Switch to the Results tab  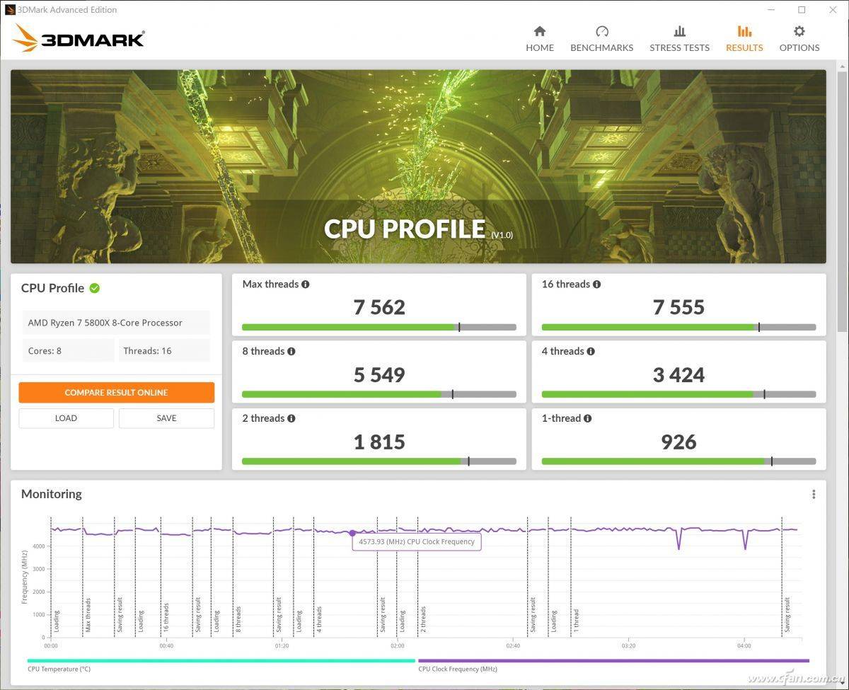(744, 39)
